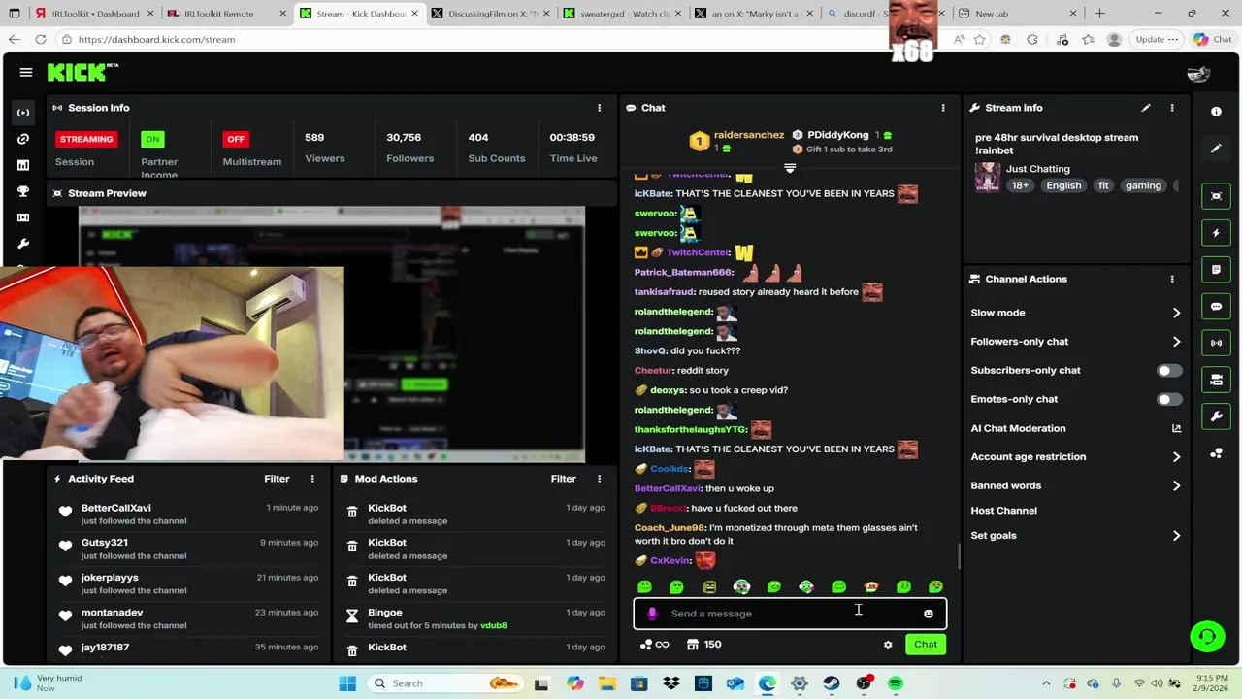This screenshot has width=1242, height=699.
Task: Click BetterCallXavi in Activity Feed
Action: [115, 508]
